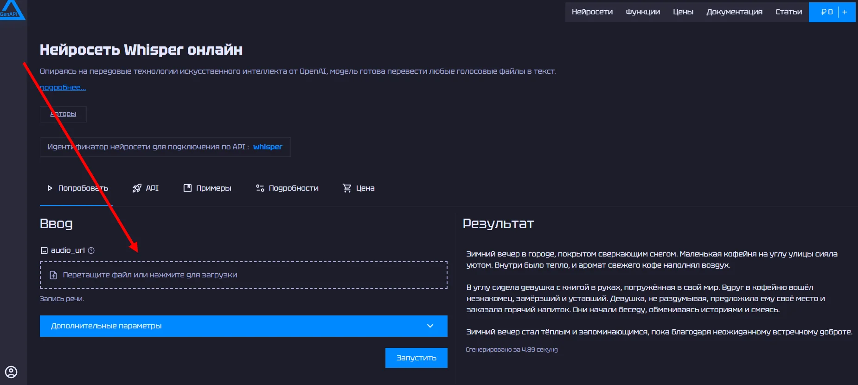Click the whisper identifier link
Image resolution: width=858 pixels, height=385 pixels.
tap(268, 147)
